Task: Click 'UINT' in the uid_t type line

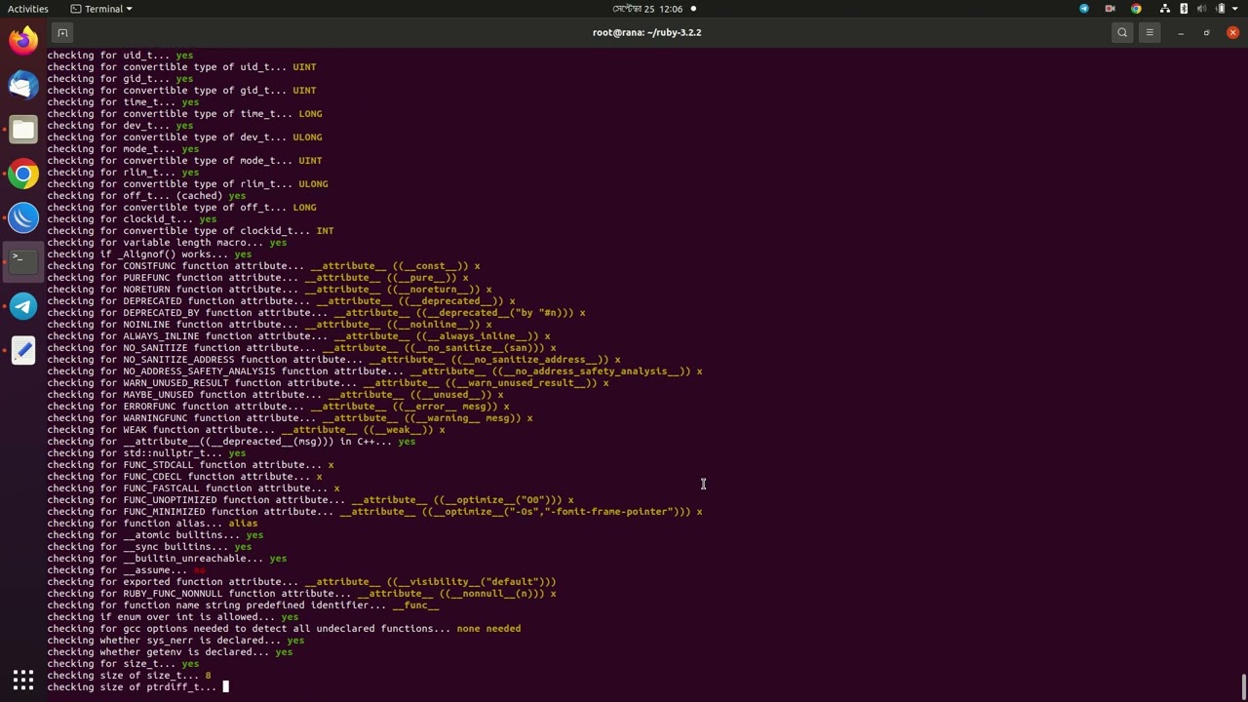Action: [304, 67]
